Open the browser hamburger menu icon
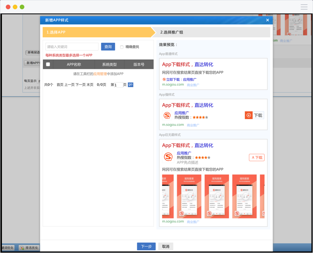Viewport: 313px width, 253px height. 304,7
